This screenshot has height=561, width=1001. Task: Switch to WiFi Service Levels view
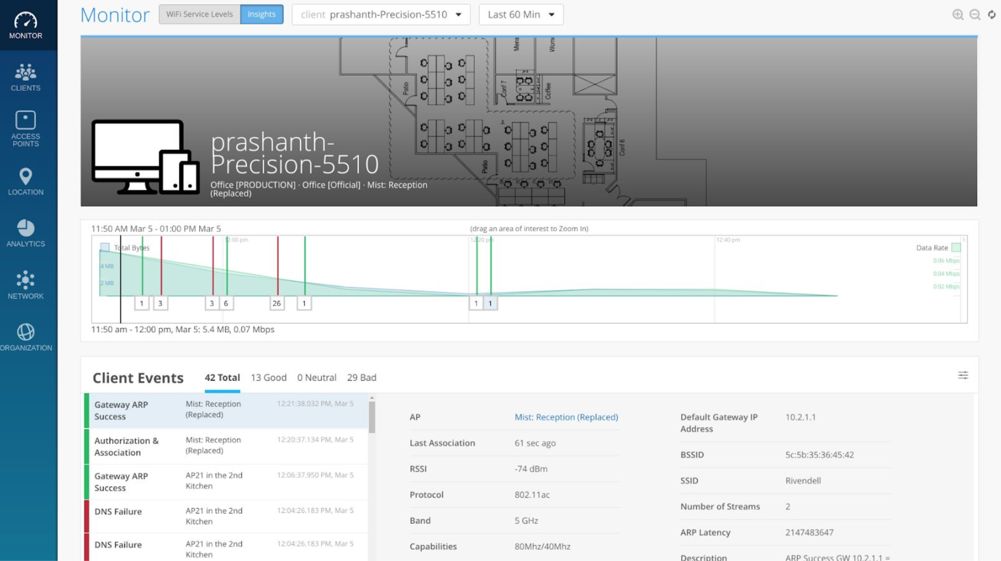[199, 14]
